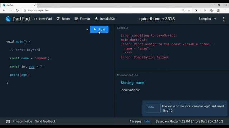
Task: Click the site lock icon
Action: pos(25,10)
